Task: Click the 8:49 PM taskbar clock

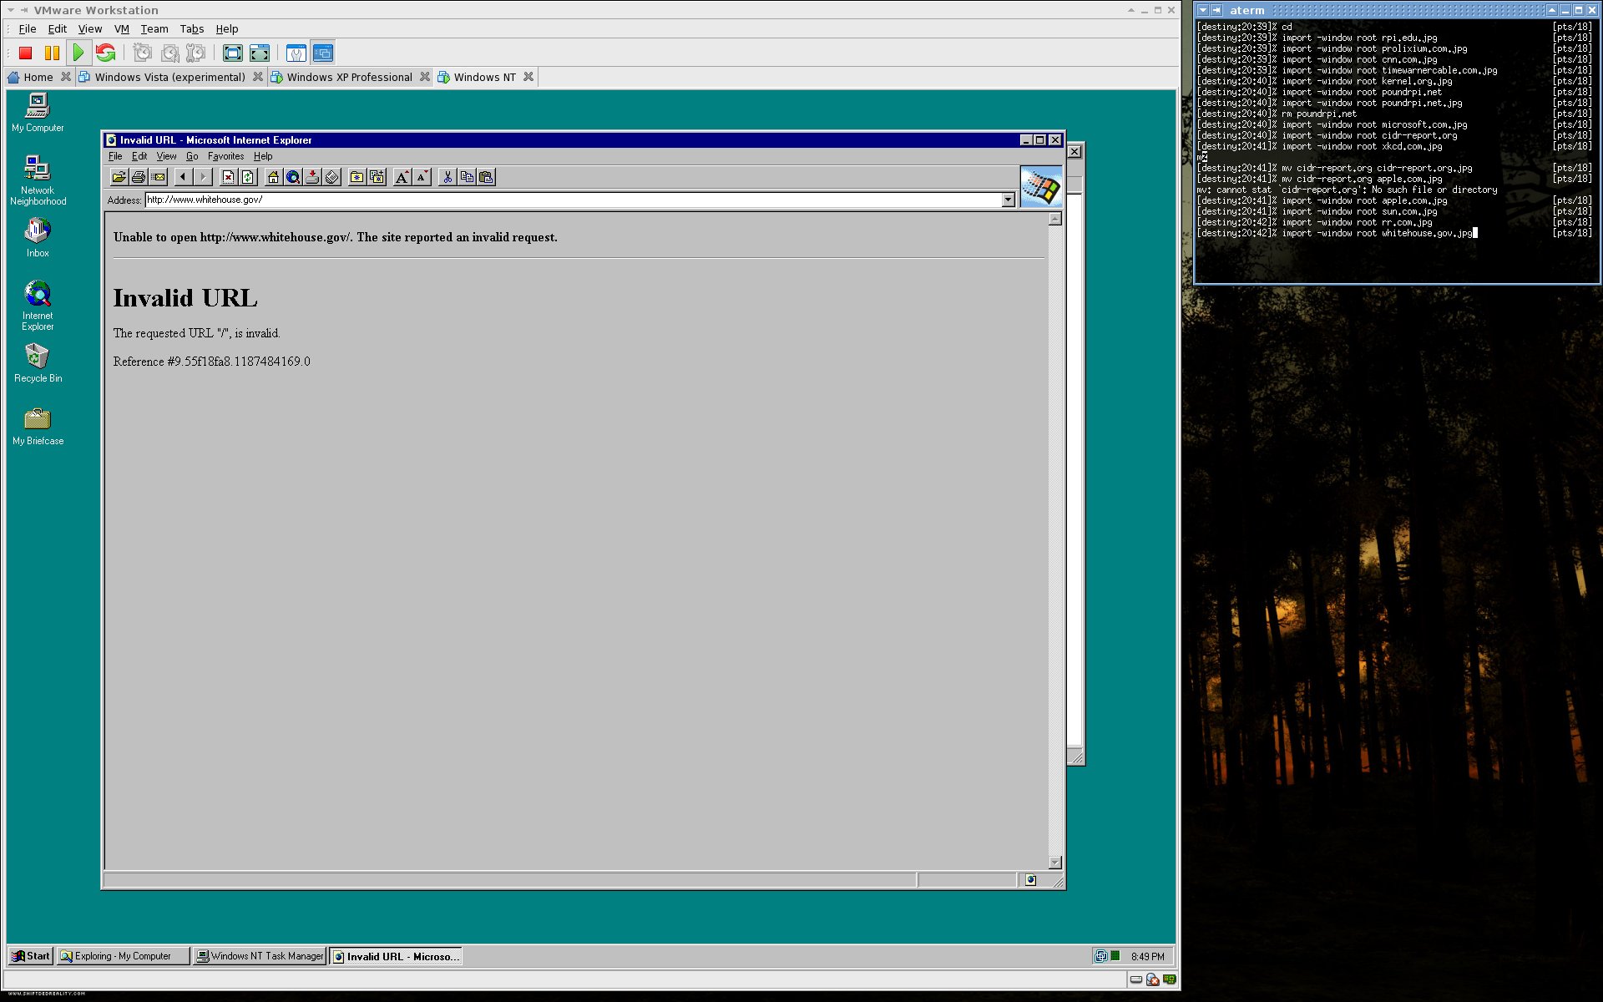Action: 1148,957
